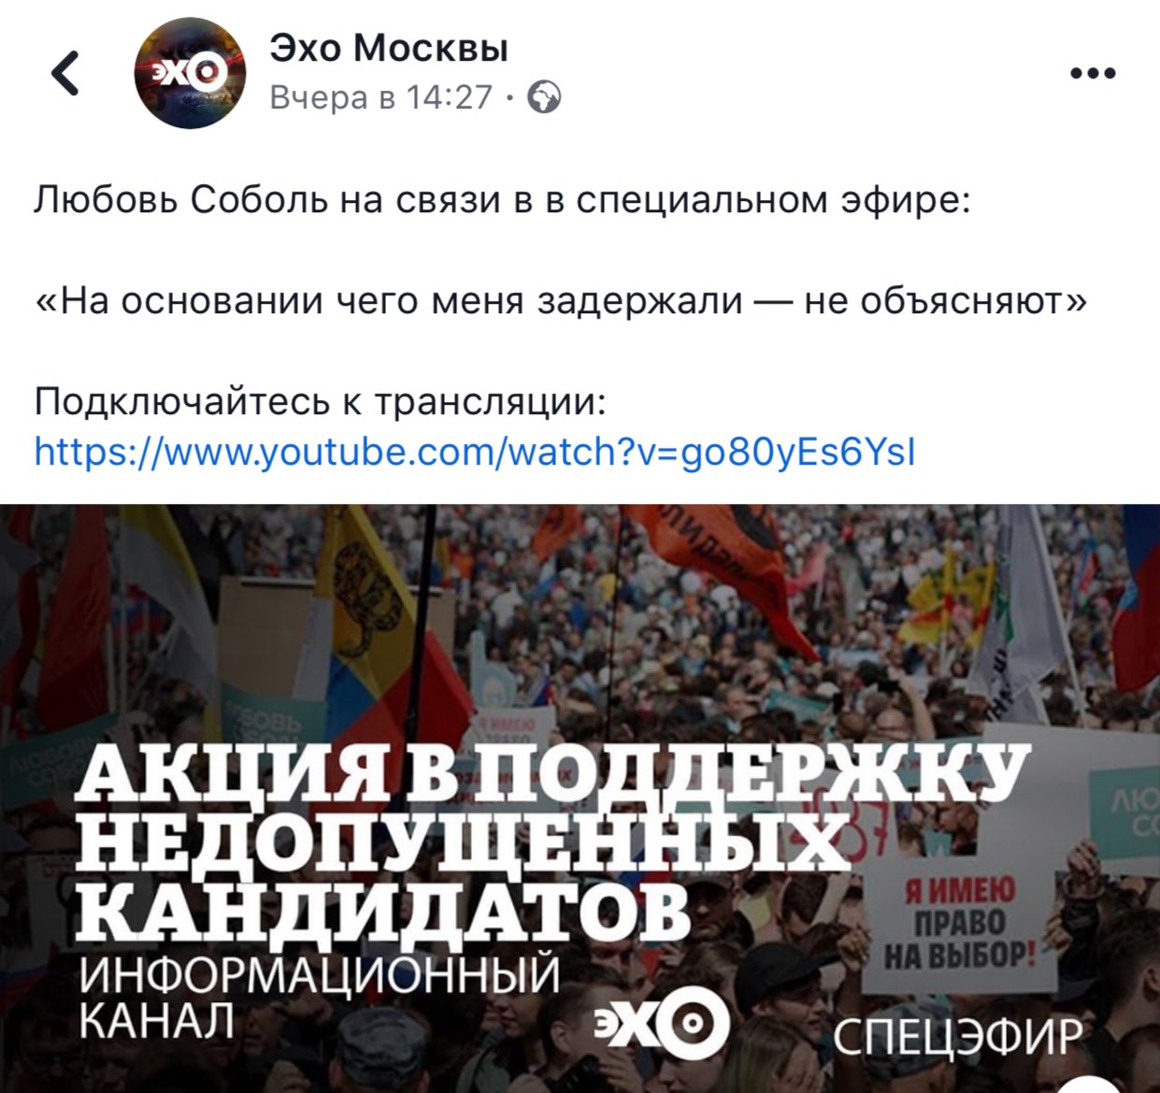Go back using the left chevron arrow

pyautogui.click(x=65, y=74)
